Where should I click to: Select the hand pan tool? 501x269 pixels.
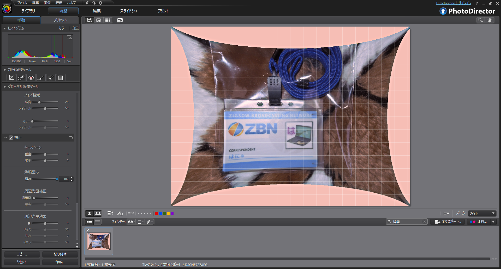click(490, 20)
